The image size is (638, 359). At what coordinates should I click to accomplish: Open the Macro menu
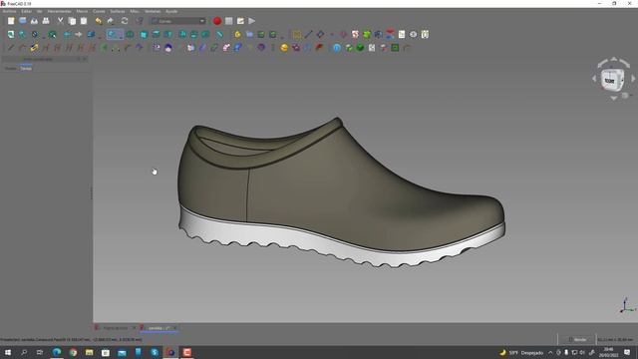[x=82, y=11]
